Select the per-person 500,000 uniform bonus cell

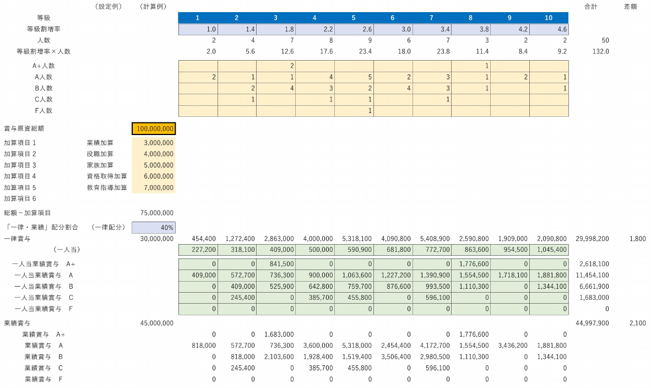click(314, 250)
